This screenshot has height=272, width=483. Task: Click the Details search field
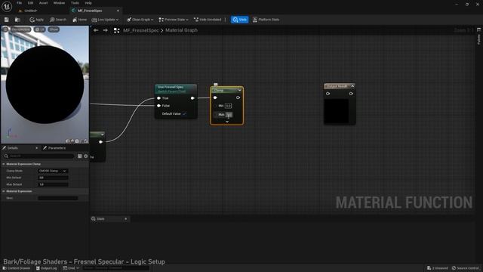click(39, 156)
